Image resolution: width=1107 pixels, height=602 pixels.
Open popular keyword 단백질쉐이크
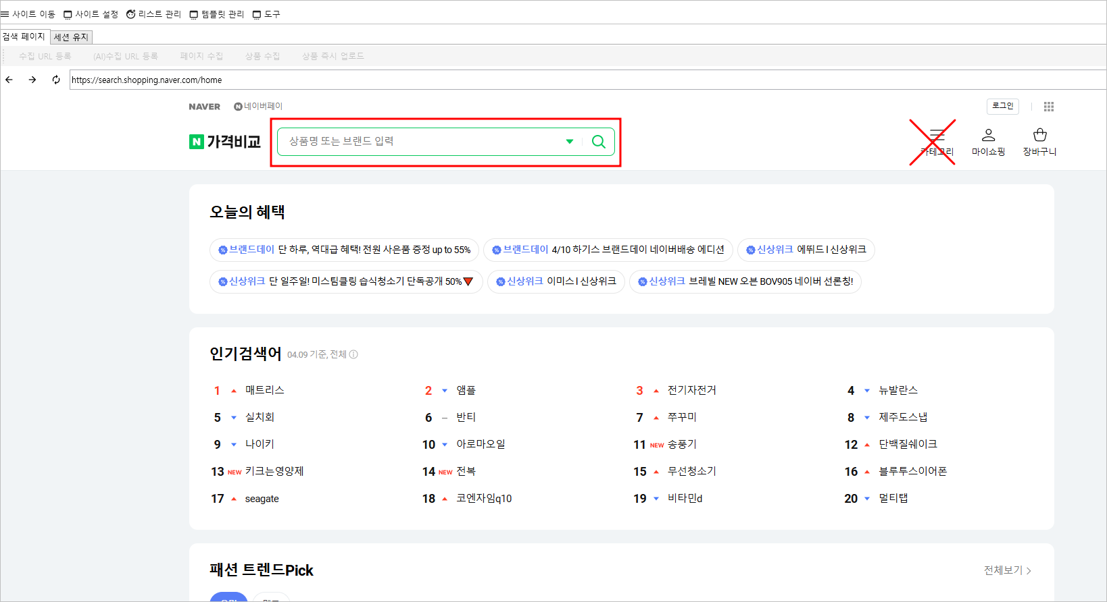click(x=908, y=444)
